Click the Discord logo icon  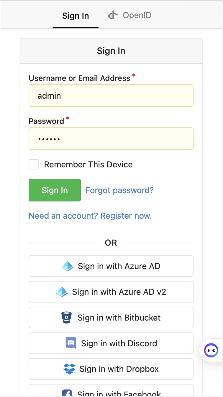click(x=71, y=343)
